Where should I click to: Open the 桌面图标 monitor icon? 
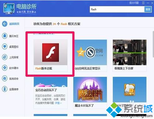click(x=5, y=47)
